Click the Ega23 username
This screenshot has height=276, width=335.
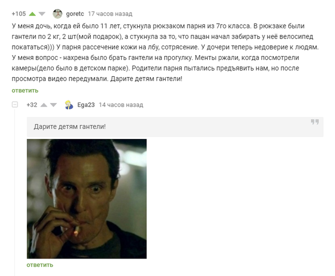(x=86, y=105)
